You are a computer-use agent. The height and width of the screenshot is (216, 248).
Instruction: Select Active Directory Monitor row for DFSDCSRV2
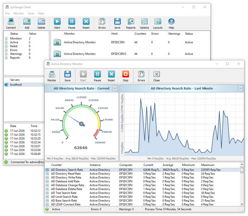tap(130, 54)
